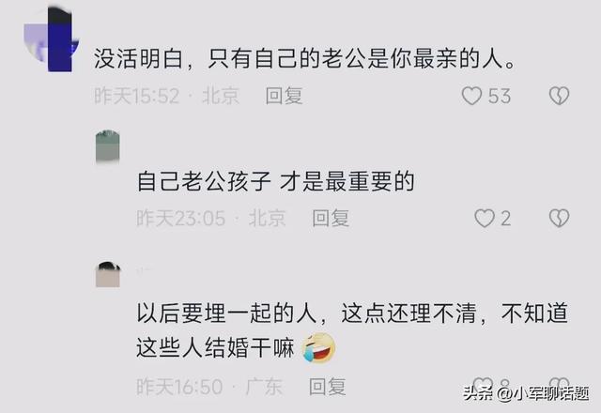601x413 pixels.
Task: Reply to the 15:52 Beijing comment
Action: [284, 96]
